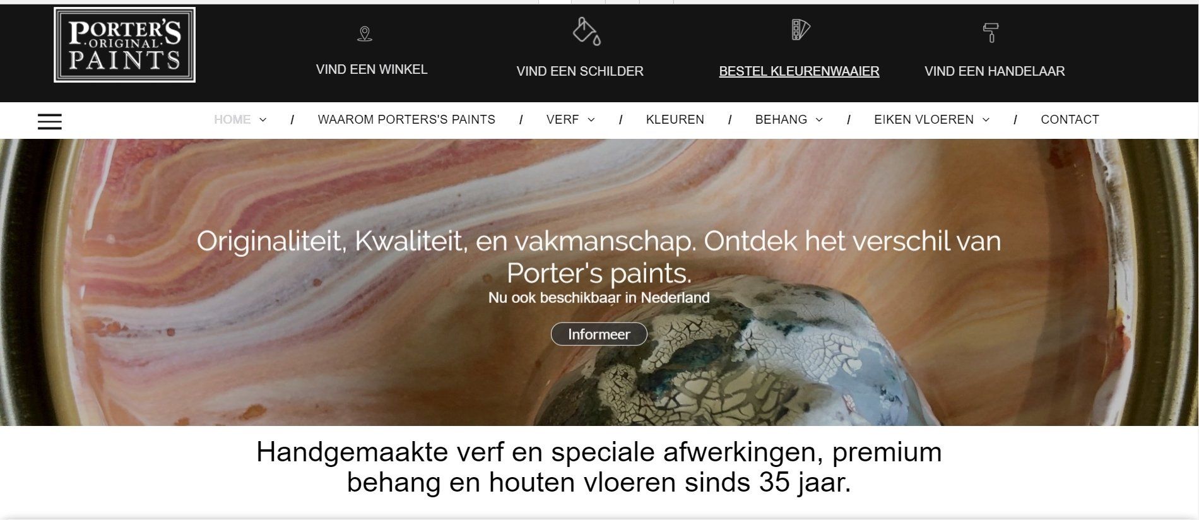This screenshot has width=1199, height=520.
Task: Open the hamburger menu icon
Action: tap(50, 121)
